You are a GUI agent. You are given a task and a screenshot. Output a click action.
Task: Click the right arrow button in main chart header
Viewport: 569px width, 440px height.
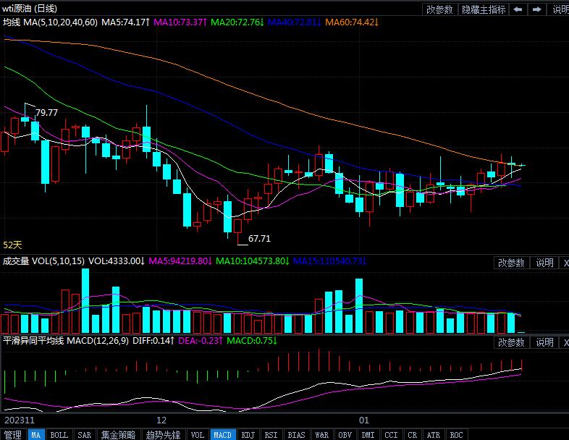click(536, 9)
